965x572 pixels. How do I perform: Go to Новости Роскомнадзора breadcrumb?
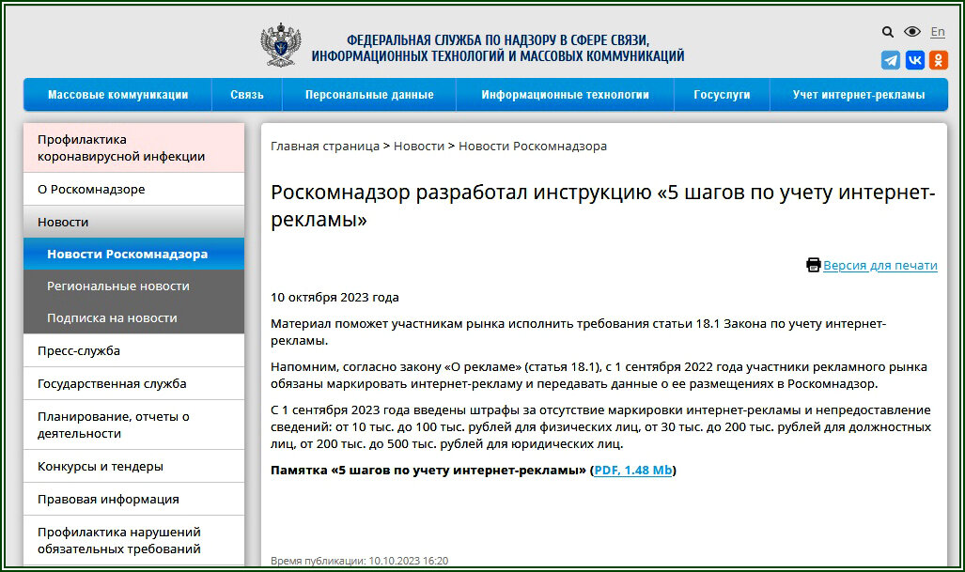[x=533, y=147]
